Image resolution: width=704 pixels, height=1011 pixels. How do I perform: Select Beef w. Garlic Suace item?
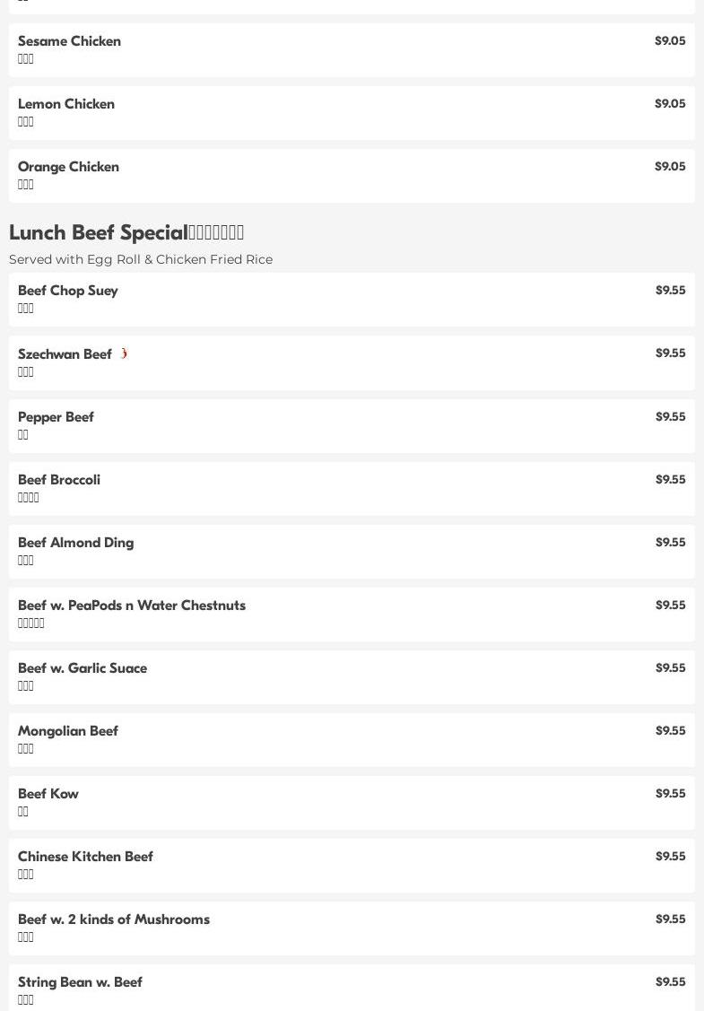click(352, 677)
